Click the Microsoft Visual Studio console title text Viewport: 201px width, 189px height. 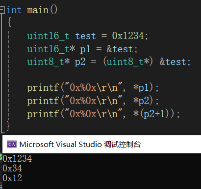coord(80,145)
